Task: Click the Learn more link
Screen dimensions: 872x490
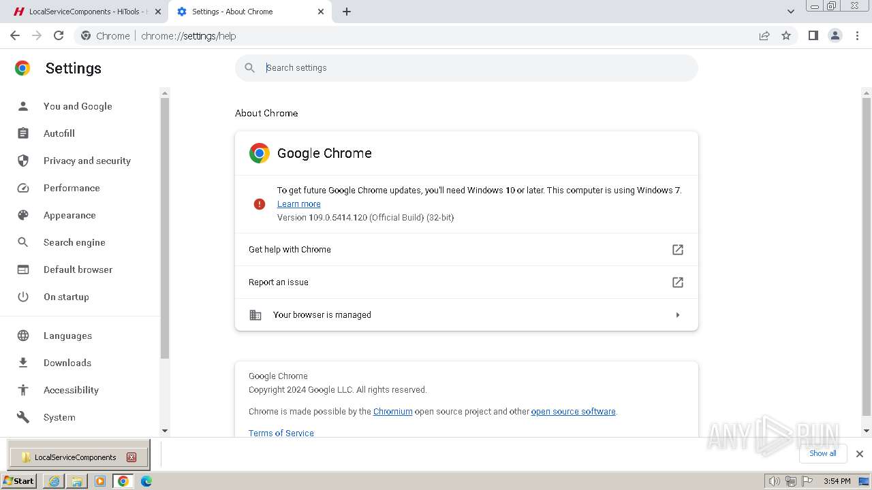Action: [x=298, y=204]
